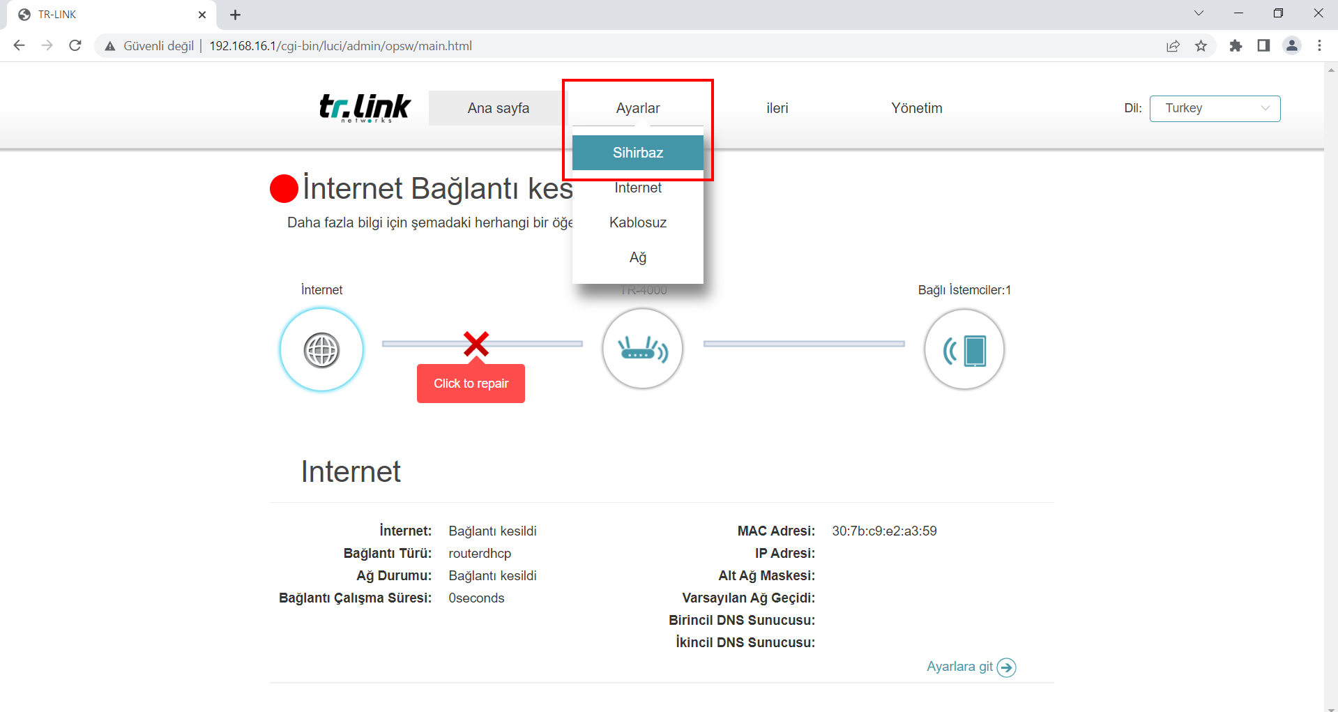Select the Internet globe icon in diagram
The width and height of the screenshot is (1338, 712).
coord(321,349)
